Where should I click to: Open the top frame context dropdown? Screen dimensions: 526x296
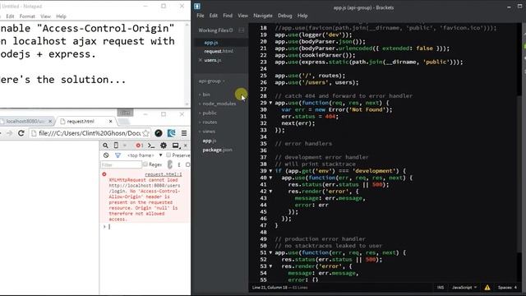(x=145, y=155)
